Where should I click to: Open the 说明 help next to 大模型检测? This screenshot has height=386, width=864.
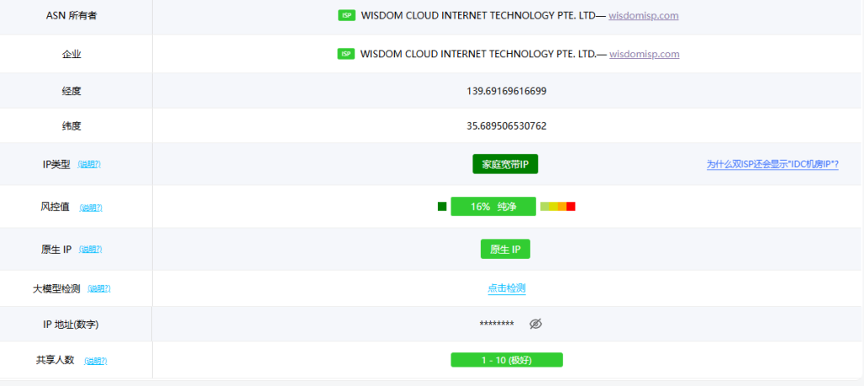pos(100,289)
